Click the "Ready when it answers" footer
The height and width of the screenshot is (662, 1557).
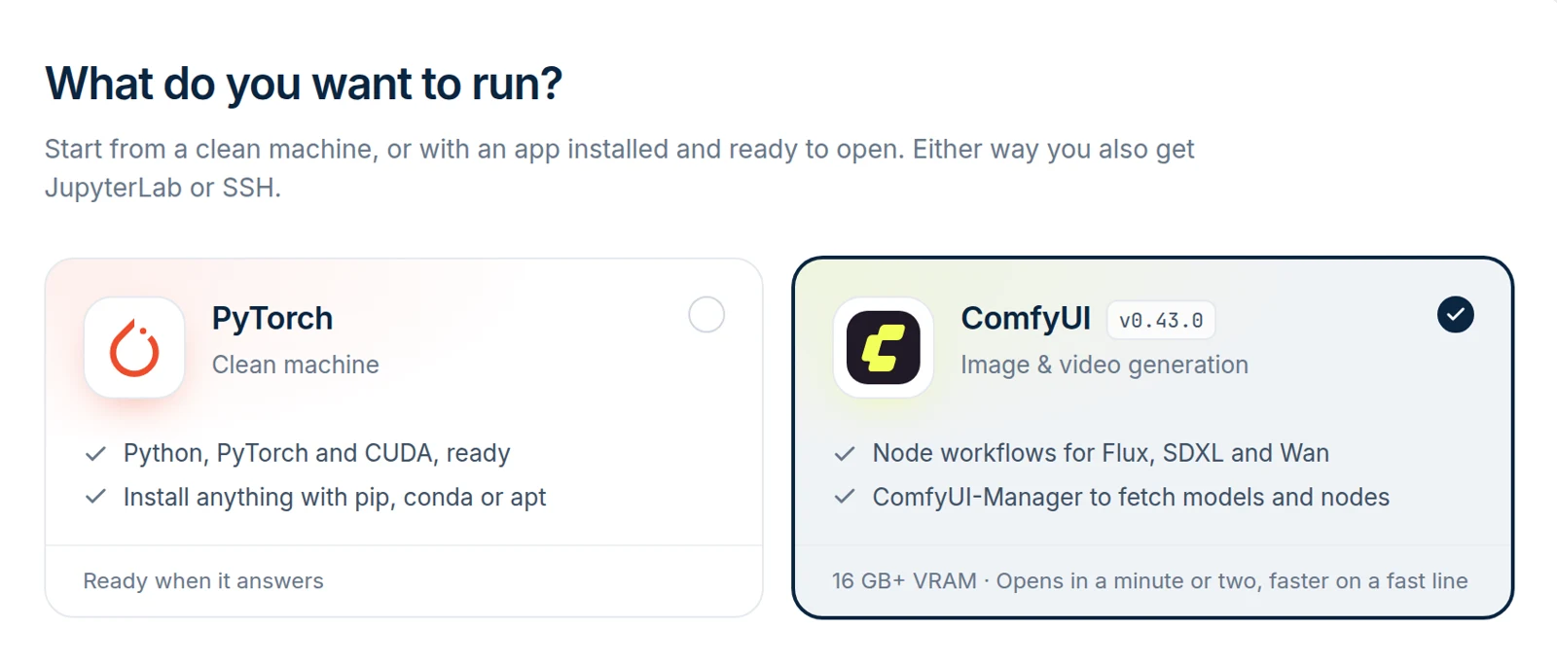[x=203, y=581]
